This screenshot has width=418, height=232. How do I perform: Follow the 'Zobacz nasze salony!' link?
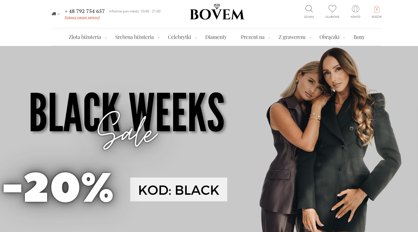point(82,17)
